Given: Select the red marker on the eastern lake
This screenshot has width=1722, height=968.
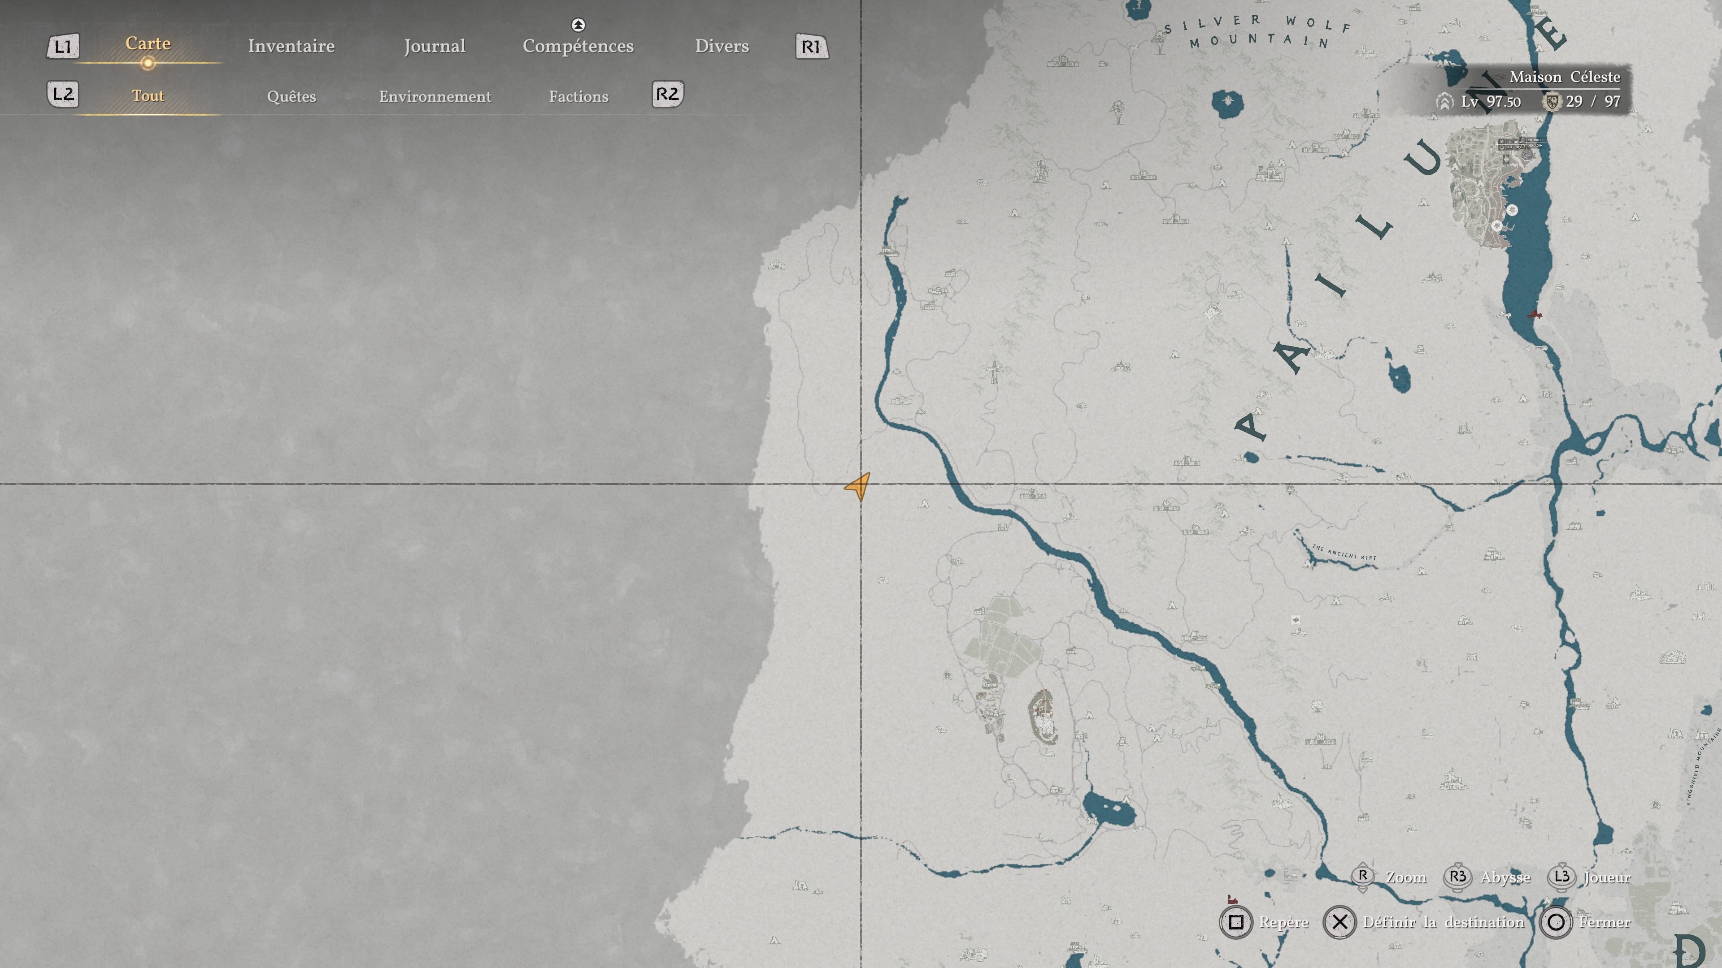Looking at the screenshot, I should (1535, 314).
